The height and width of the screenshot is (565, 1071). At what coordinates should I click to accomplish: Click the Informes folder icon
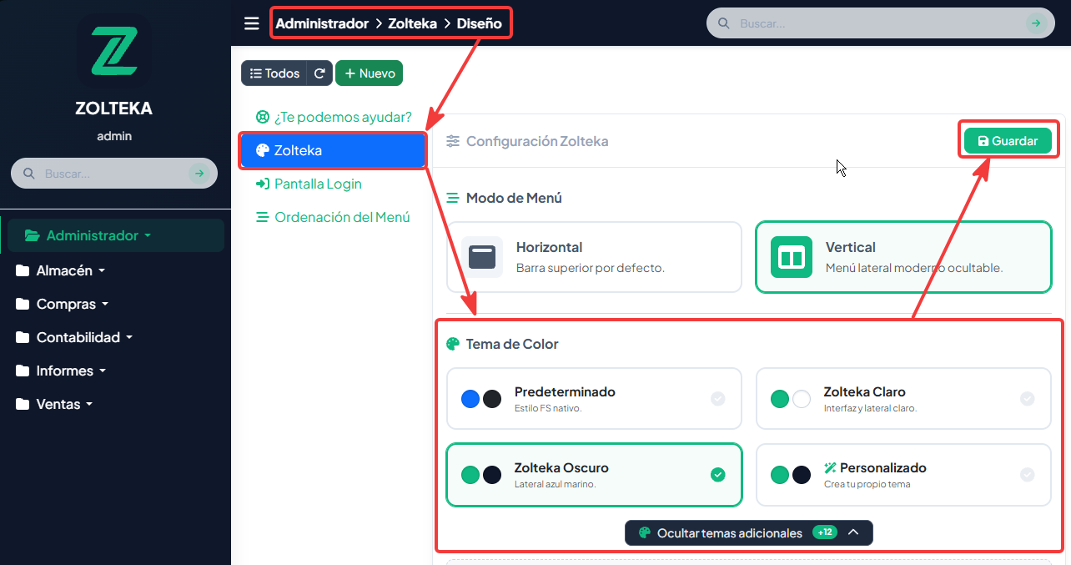pos(23,371)
